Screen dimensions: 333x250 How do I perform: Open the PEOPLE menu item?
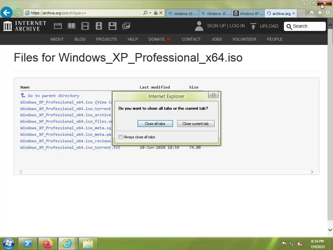275,39
